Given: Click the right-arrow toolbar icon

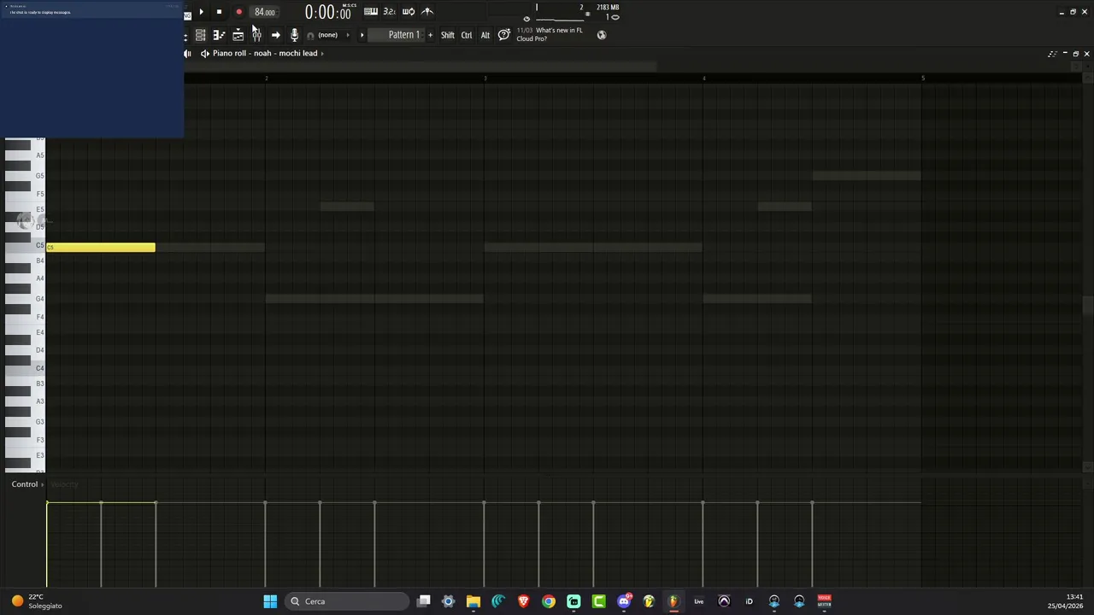Looking at the screenshot, I should [275, 35].
